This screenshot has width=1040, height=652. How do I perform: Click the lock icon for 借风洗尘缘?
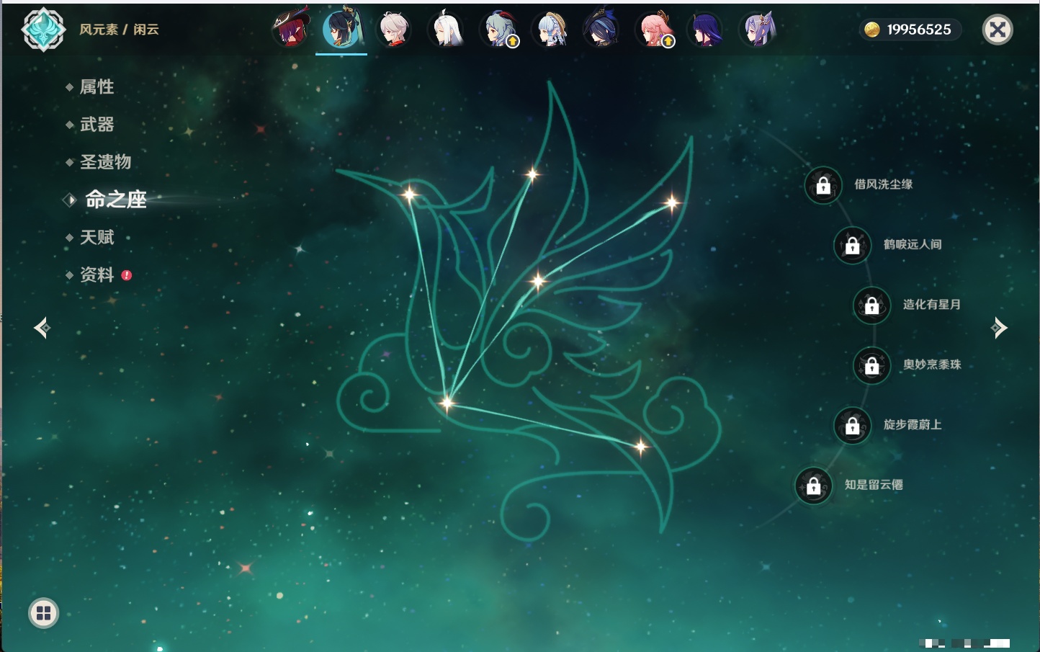click(x=823, y=185)
